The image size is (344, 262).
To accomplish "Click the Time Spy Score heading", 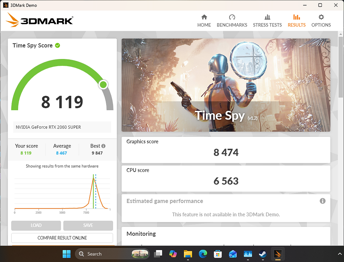I will [x=32, y=45].
